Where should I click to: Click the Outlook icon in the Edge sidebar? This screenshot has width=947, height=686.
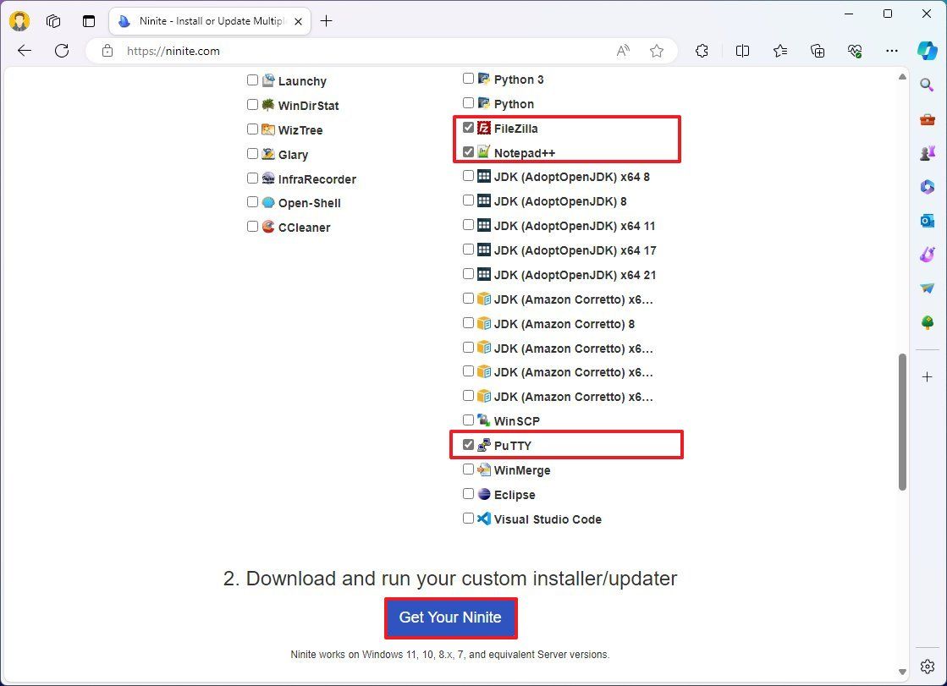927,220
